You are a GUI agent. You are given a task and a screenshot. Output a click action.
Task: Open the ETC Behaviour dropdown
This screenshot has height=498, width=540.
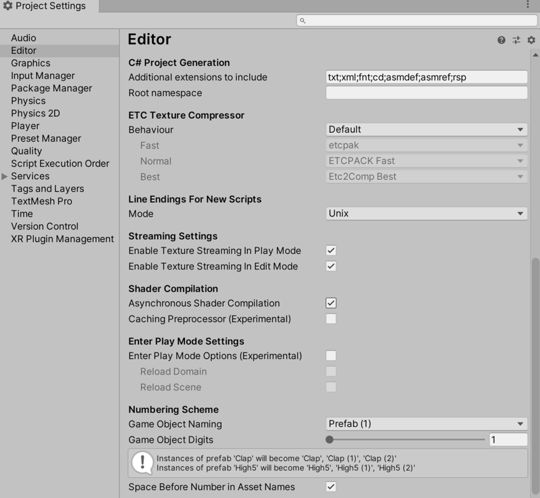(426, 130)
